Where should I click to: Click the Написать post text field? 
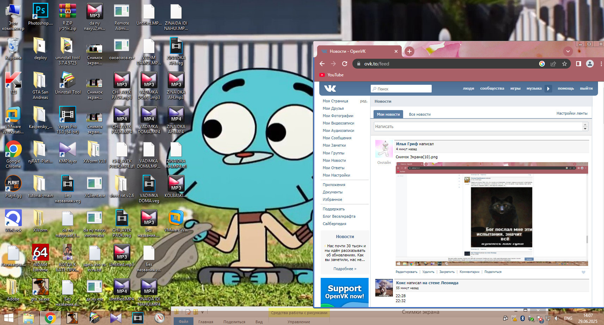click(477, 127)
